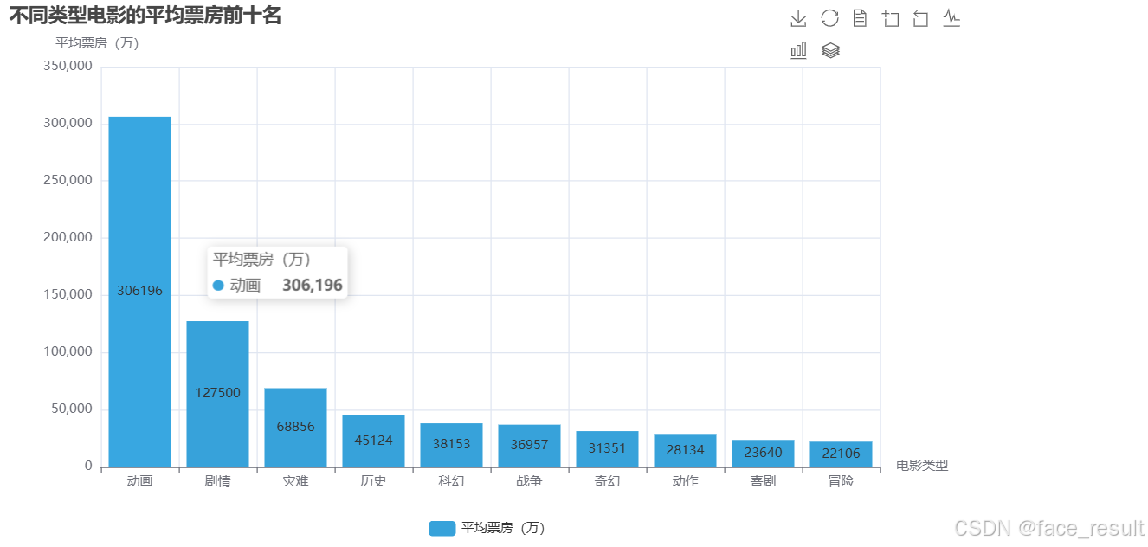Switch to line chart icon
This screenshot has height=547, width=1148.
(x=951, y=17)
